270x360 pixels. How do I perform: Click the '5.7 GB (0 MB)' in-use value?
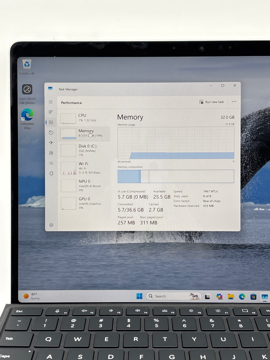pyautogui.click(x=133, y=197)
